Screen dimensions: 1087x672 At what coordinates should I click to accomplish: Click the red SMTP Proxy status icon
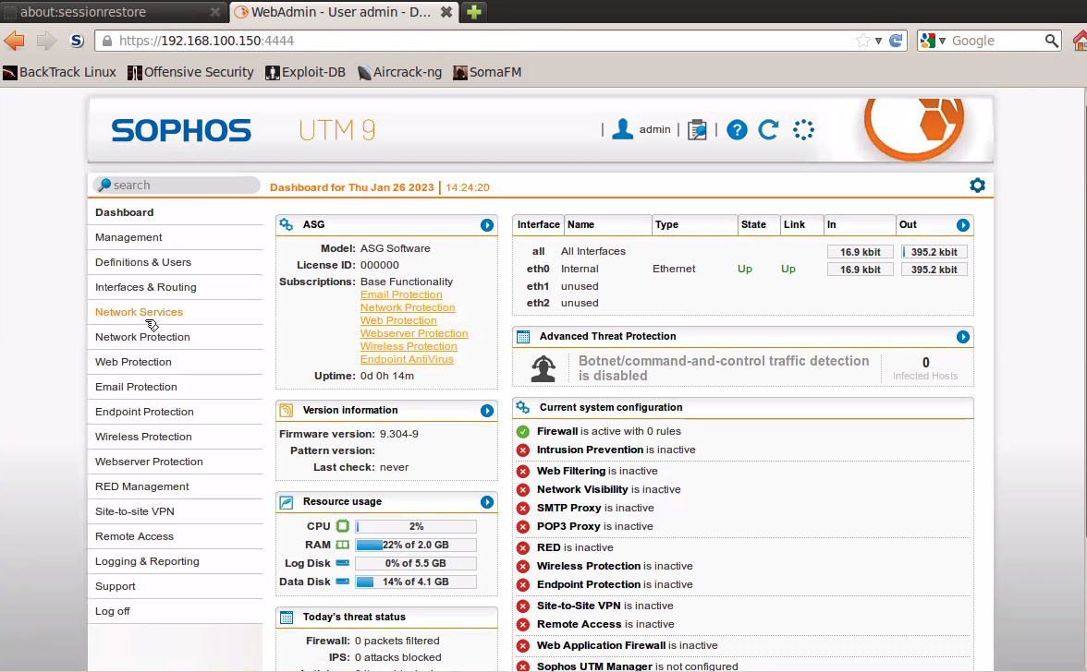pos(523,508)
